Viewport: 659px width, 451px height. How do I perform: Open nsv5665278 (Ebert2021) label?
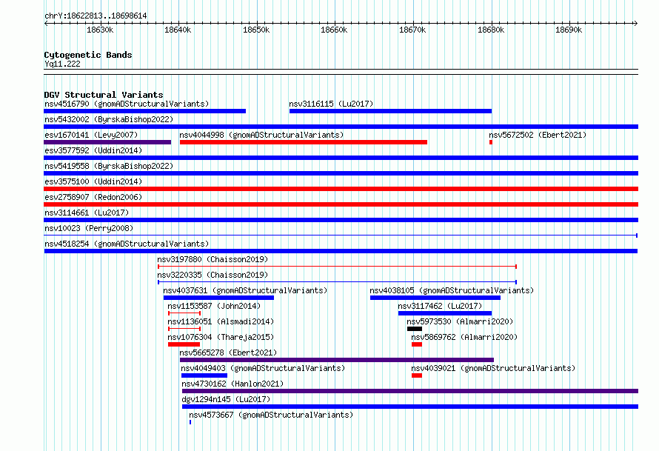(x=228, y=353)
